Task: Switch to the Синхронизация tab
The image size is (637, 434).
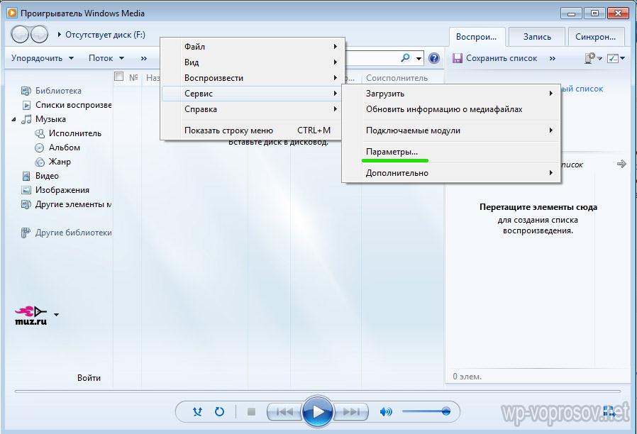Action: (x=596, y=37)
